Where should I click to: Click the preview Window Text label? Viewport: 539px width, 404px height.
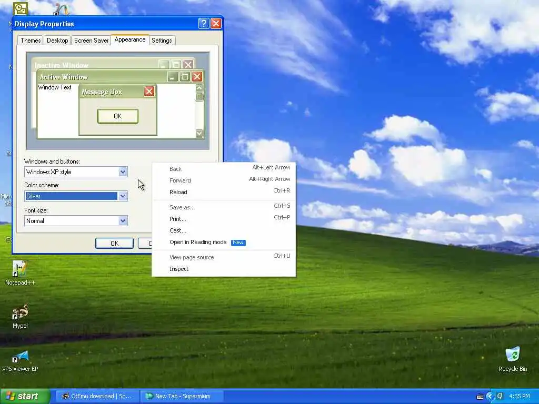point(55,87)
